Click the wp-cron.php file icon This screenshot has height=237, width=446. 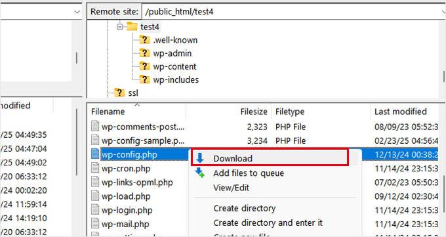(95, 168)
